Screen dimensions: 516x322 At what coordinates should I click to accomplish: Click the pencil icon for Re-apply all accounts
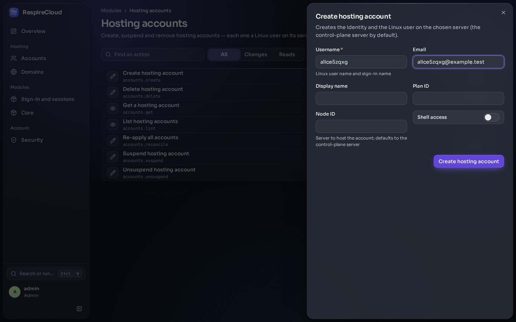pyautogui.click(x=113, y=141)
